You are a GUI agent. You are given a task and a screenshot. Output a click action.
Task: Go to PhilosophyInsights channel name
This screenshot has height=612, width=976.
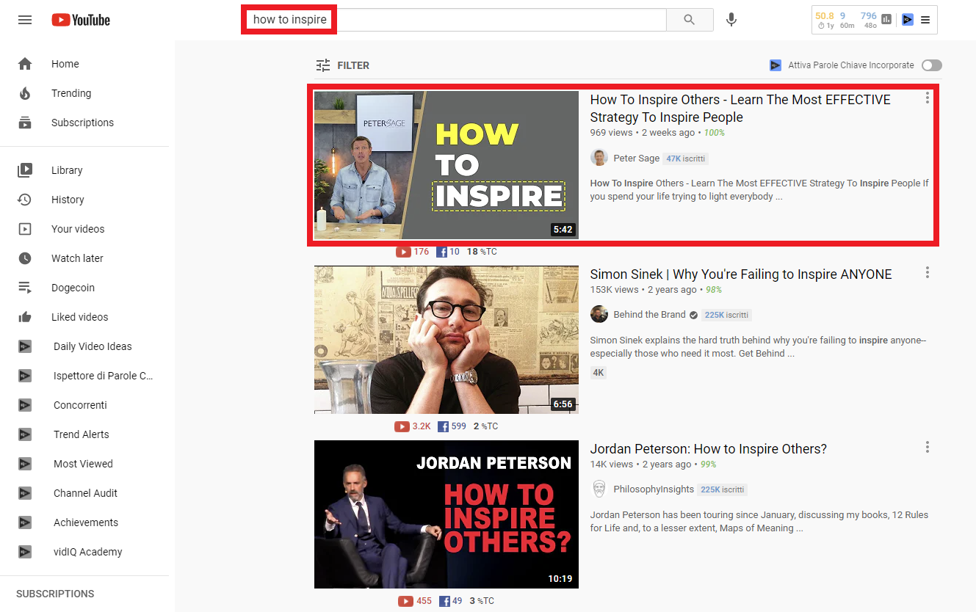654,489
